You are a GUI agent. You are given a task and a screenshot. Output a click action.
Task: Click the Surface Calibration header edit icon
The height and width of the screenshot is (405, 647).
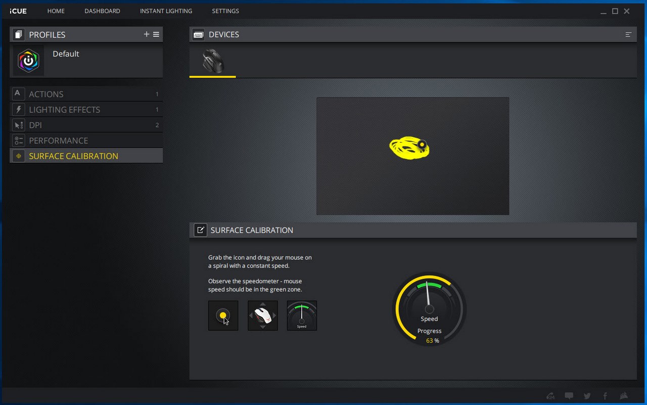click(x=200, y=230)
